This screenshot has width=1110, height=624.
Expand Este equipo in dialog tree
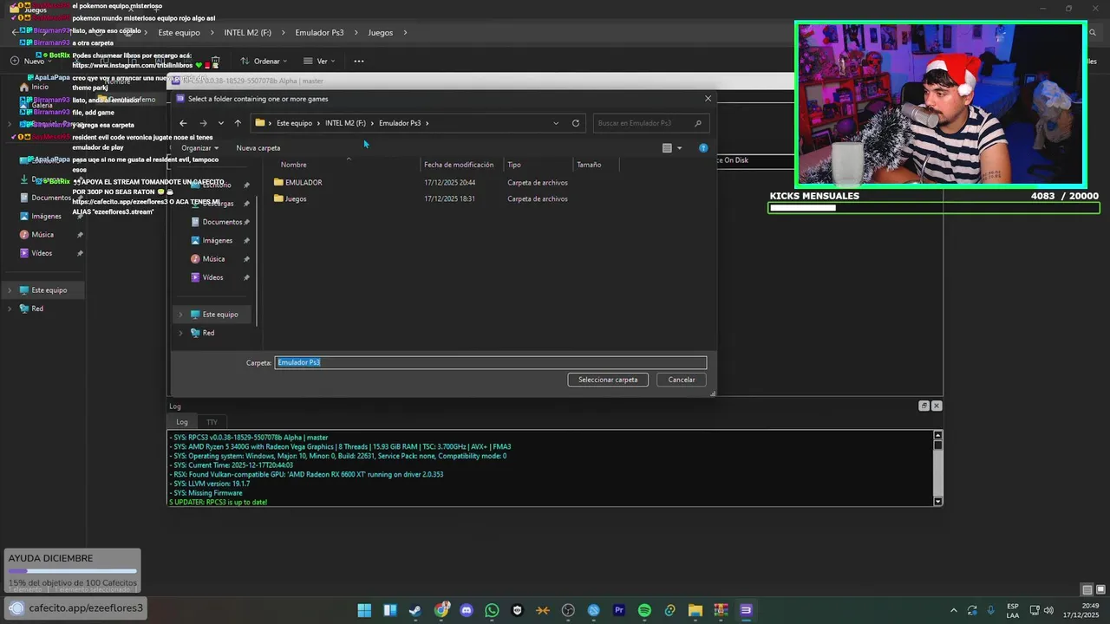(x=180, y=315)
